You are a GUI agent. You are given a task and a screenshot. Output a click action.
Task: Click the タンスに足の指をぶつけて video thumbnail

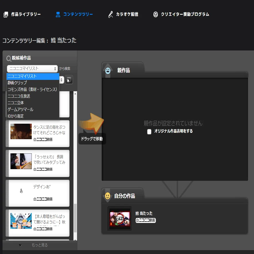(x=21, y=131)
